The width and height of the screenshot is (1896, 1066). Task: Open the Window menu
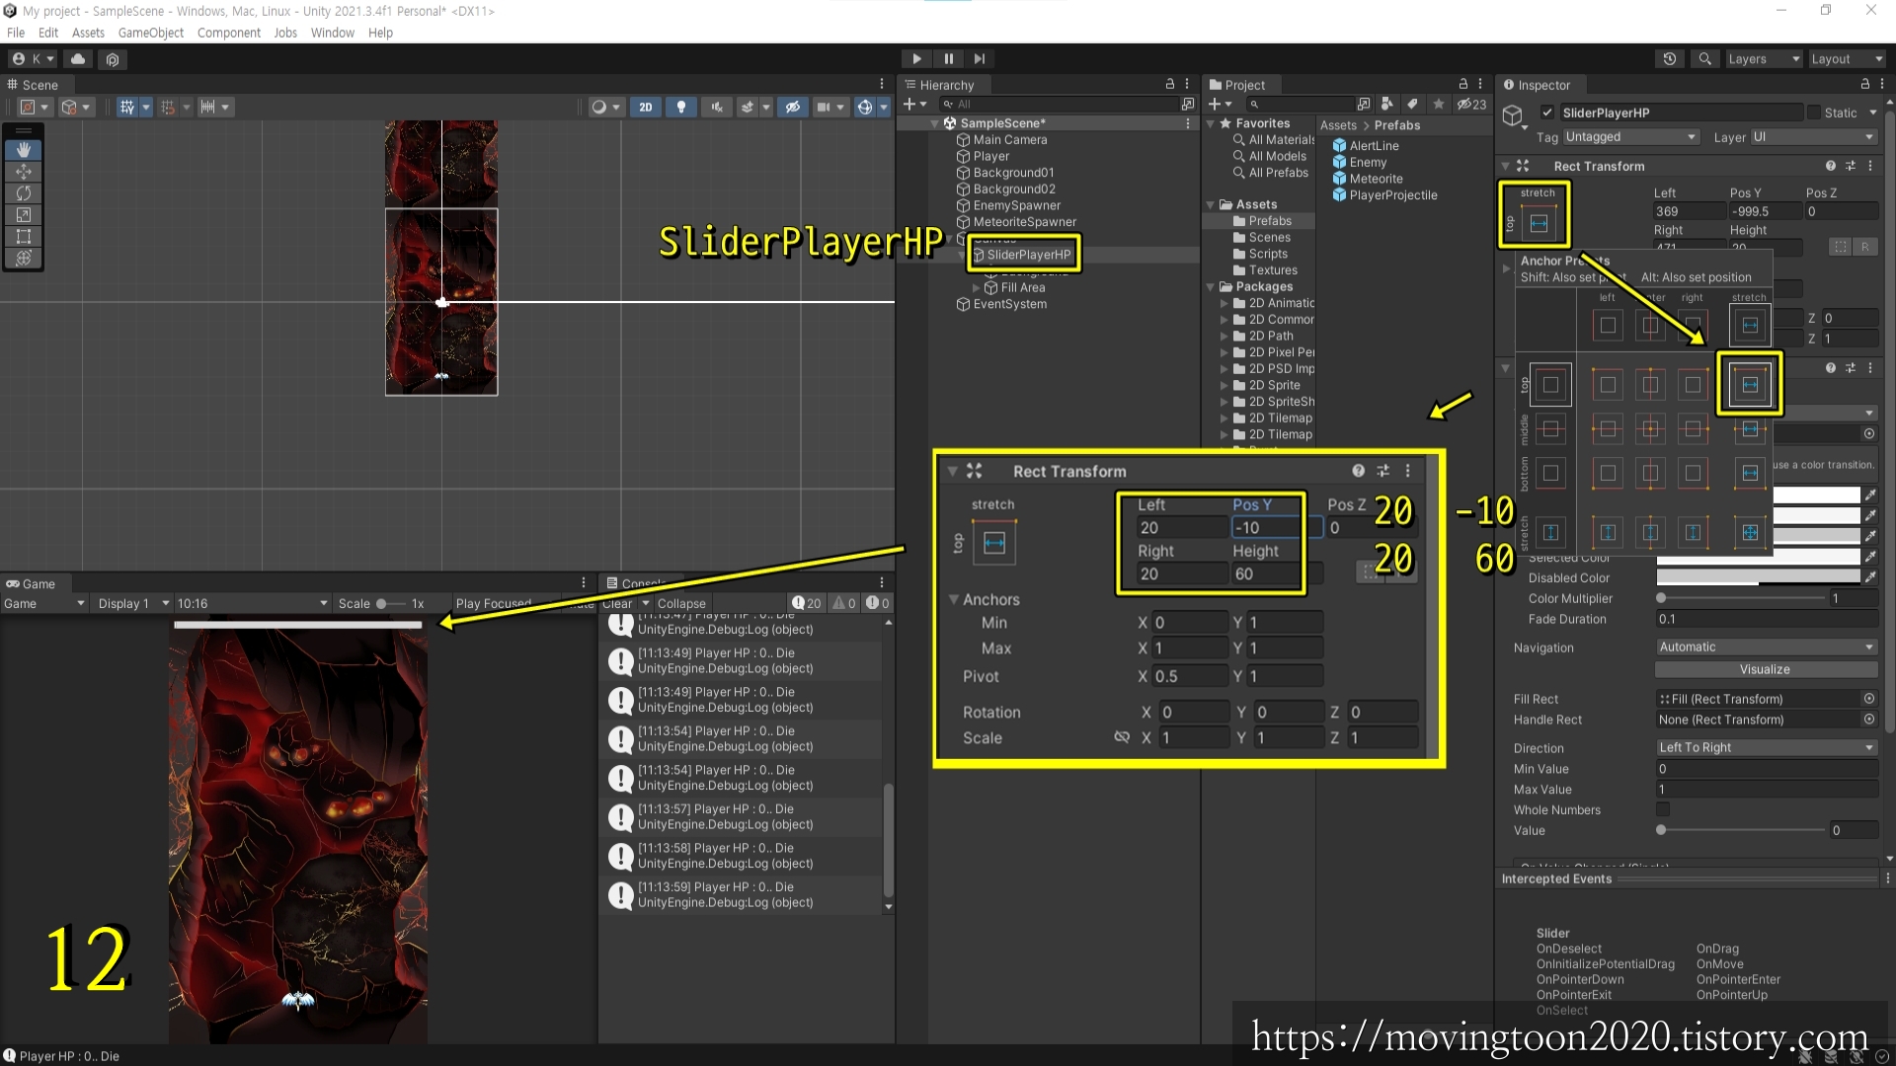(333, 33)
